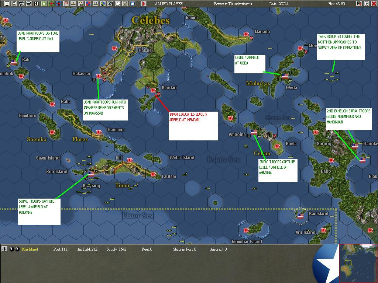Image resolution: width=378 pixels, height=283 pixels.
Task: Select the Japanese flag at Maumere
Action: pyautogui.click(x=99, y=132)
